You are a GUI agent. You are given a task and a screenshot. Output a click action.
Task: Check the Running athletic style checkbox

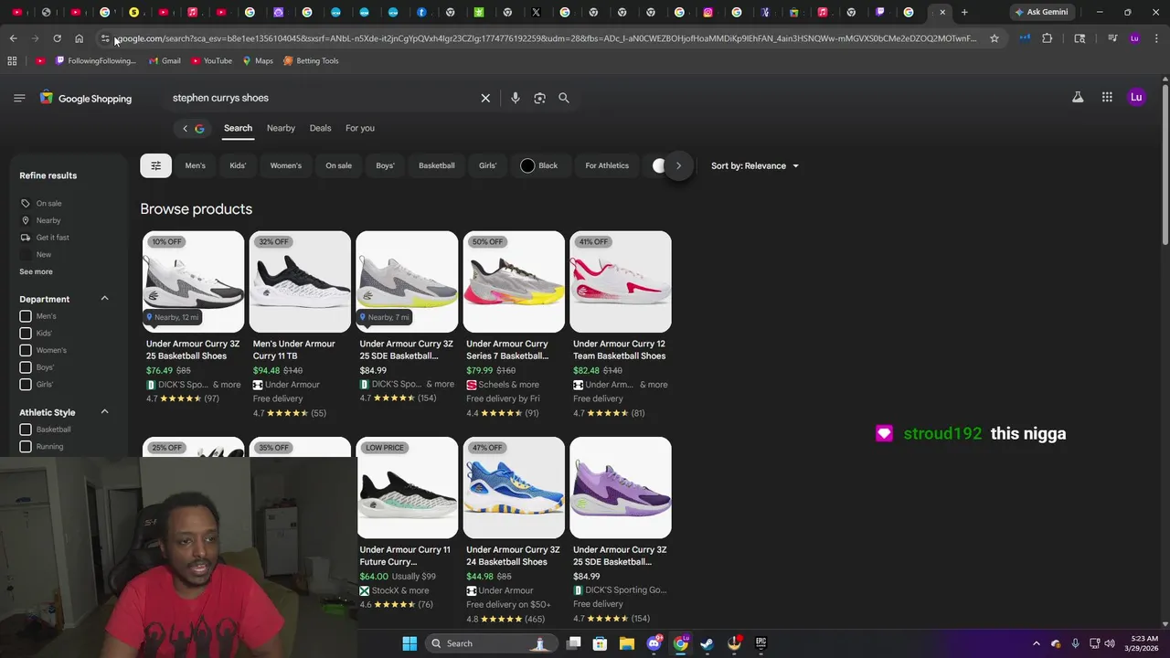pyautogui.click(x=26, y=447)
